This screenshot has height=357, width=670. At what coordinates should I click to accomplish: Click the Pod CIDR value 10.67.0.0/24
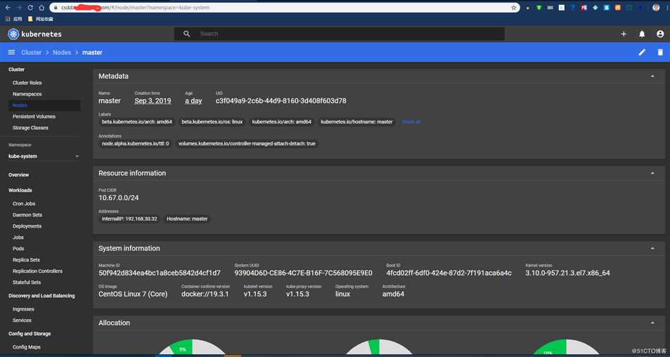(x=118, y=198)
